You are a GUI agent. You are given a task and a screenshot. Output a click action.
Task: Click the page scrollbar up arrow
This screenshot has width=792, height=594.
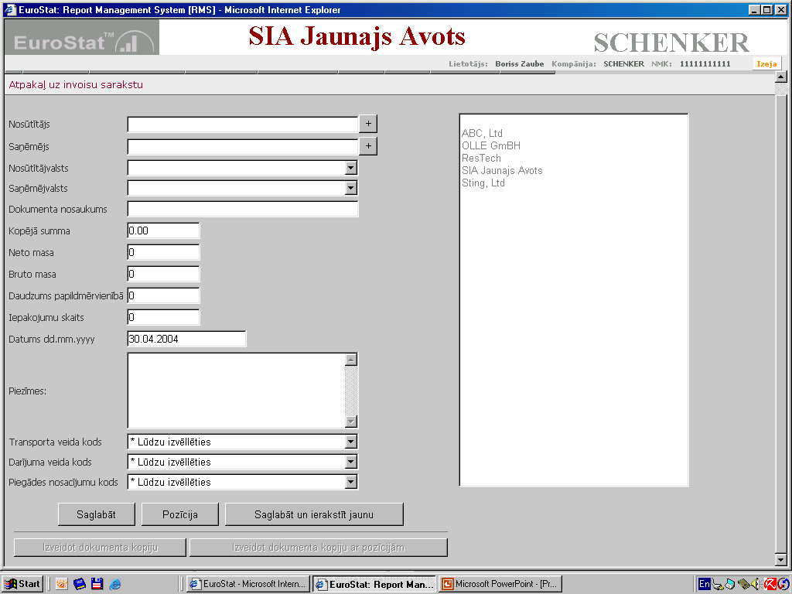pyautogui.click(x=781, y=77)
